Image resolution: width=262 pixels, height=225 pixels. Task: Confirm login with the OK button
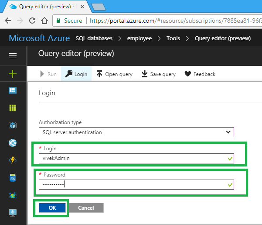[x=52, y=208]
